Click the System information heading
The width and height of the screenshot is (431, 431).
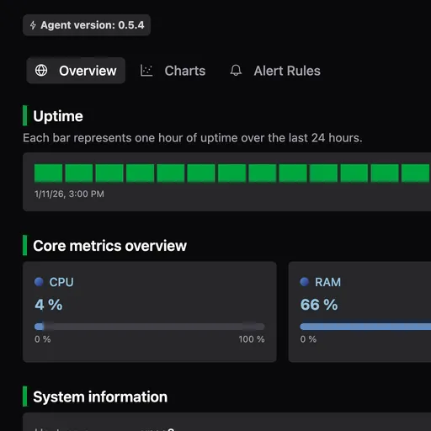click(100, 396)
